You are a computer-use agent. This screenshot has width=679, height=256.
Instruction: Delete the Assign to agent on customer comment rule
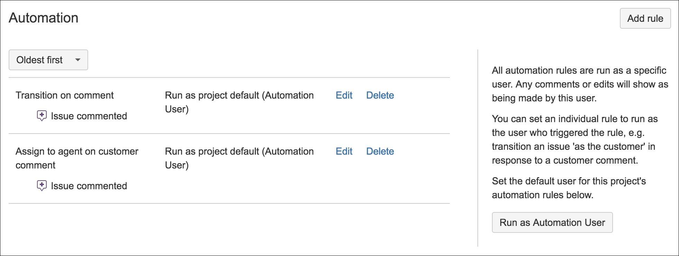click(380, 151)
